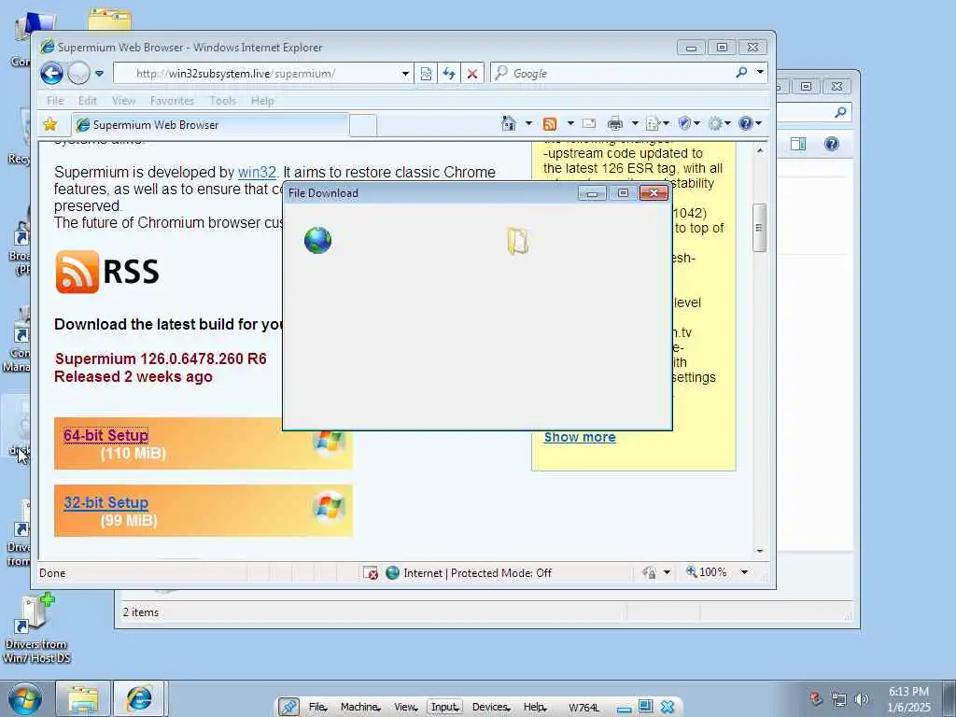
Task: Follow the win32 hyperlink
Action: [x=257, y=172]
